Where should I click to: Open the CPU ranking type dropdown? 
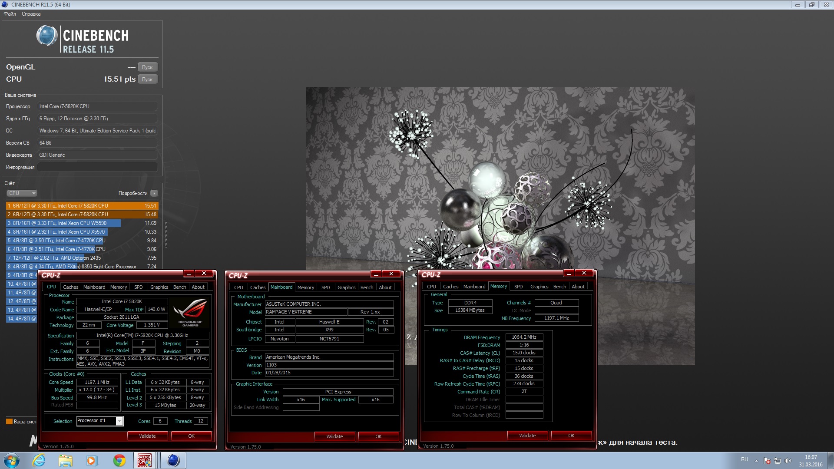pos(22,193)
